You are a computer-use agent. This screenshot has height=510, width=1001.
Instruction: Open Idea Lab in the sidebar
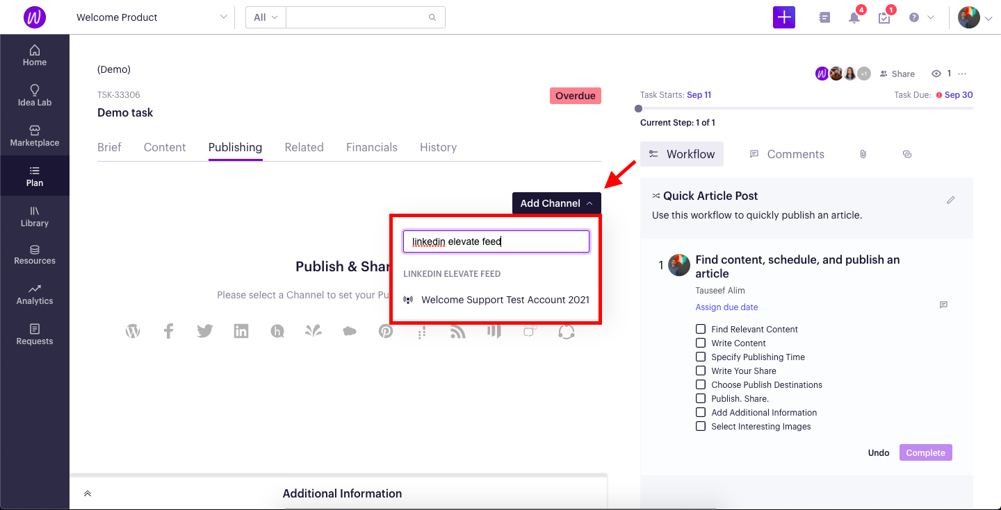click(35, 95)
